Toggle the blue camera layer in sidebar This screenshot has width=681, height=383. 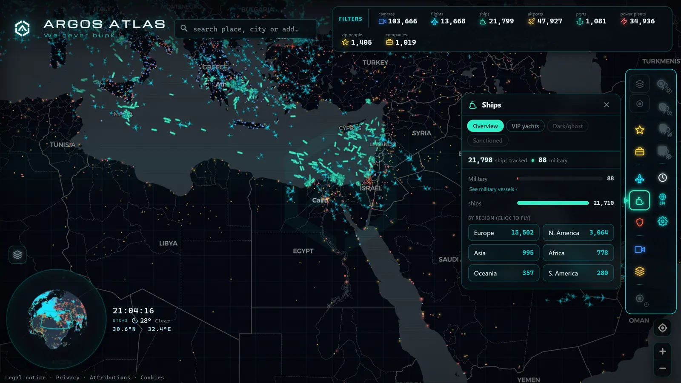(639, 249)
